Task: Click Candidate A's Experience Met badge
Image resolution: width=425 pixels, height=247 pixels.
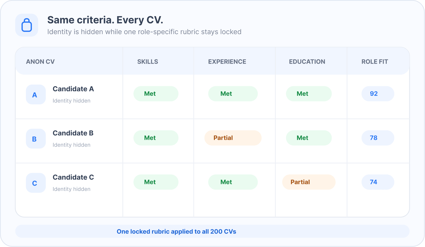Action: [x=233, y=94]
